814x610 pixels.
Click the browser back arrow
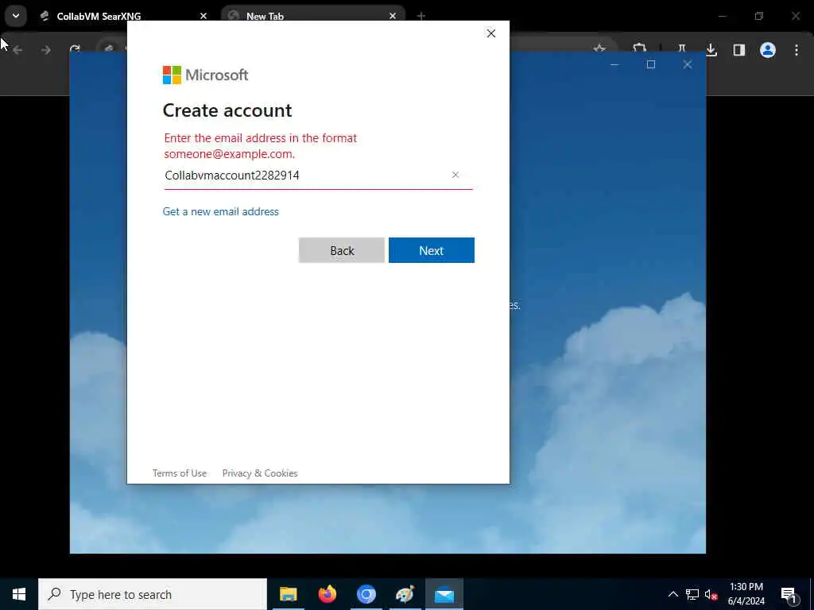[17, 50]
